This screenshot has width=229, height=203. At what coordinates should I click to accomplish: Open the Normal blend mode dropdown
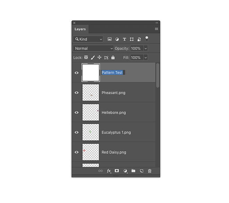[x=93, y=48]
